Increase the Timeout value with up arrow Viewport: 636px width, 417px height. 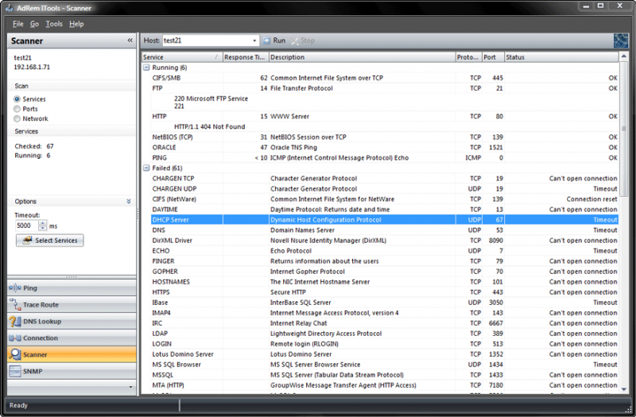(x=43, y=223)
